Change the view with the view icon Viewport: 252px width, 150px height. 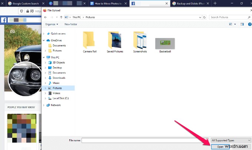pos(231,24)
